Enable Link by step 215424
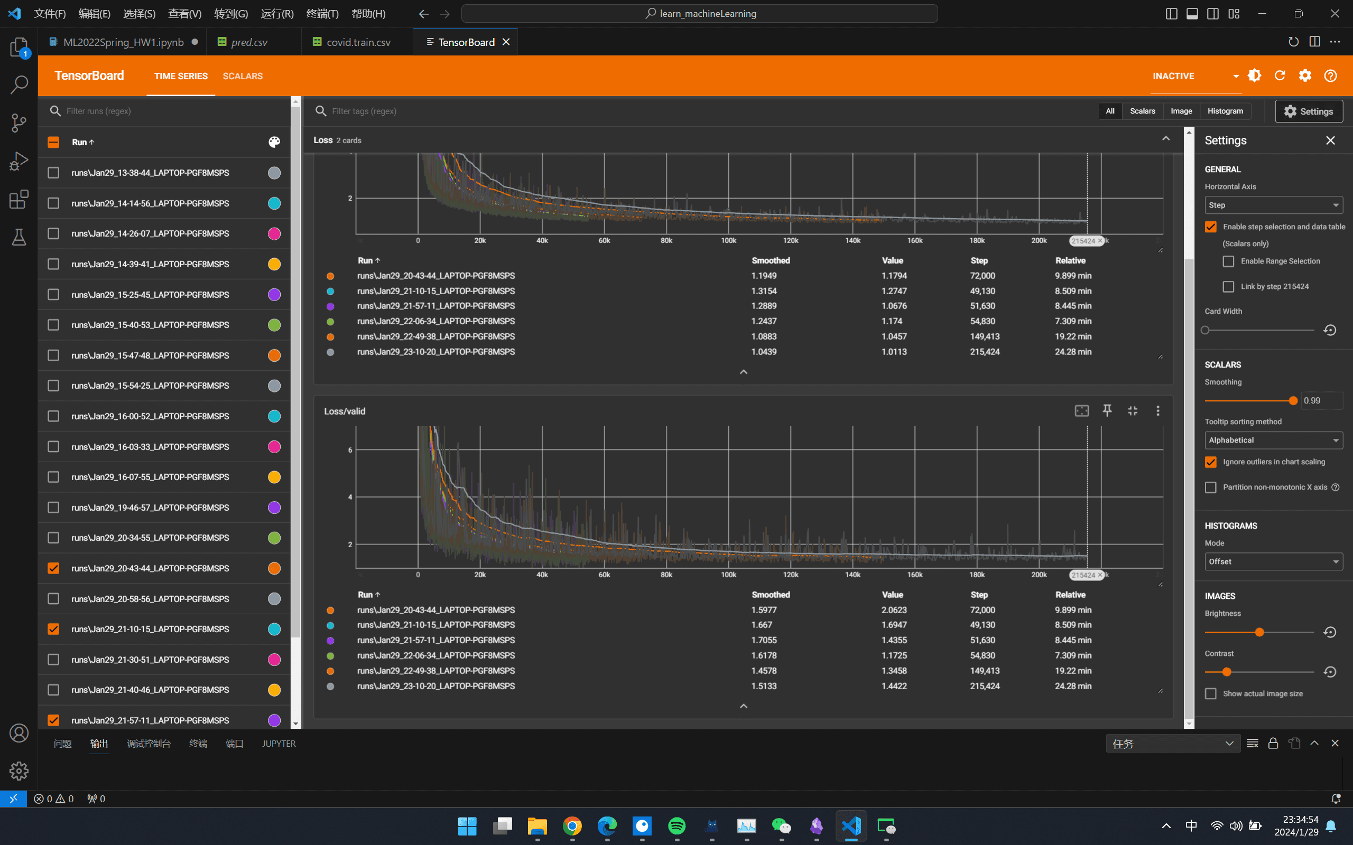The width and height of the screenshot is (1353, 845). (1229, 287)
